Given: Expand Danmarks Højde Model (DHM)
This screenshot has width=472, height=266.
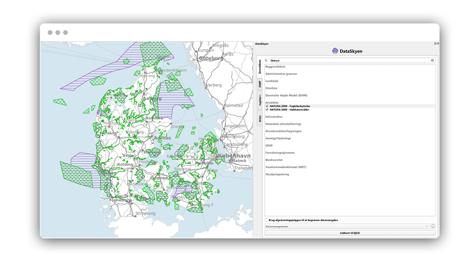Looking at the screenshot, I should (286, 95).
